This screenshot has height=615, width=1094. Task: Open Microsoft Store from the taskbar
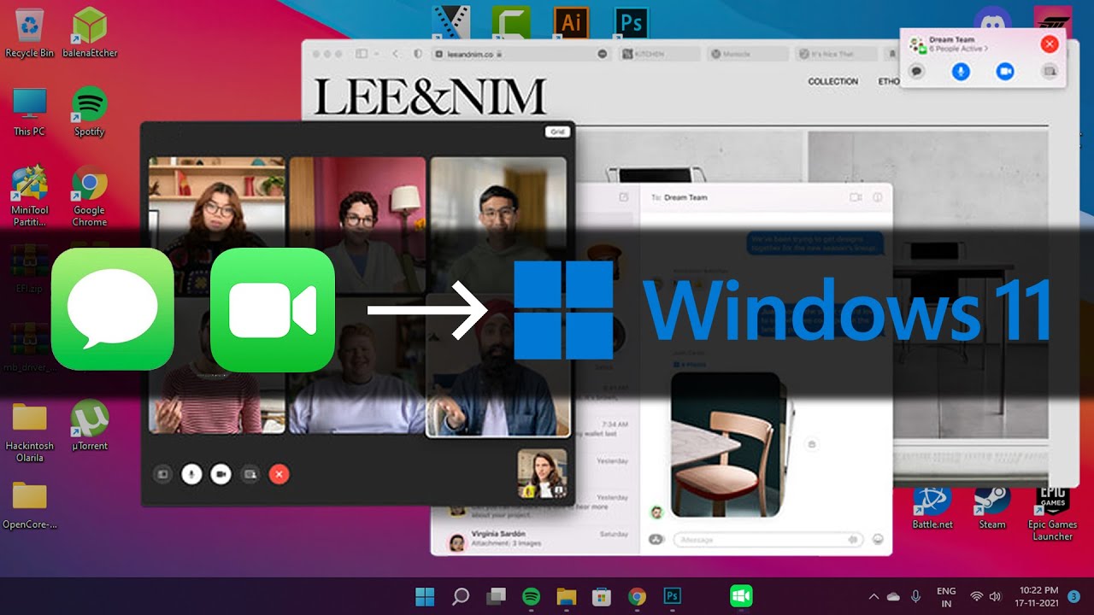coord(602,596)
